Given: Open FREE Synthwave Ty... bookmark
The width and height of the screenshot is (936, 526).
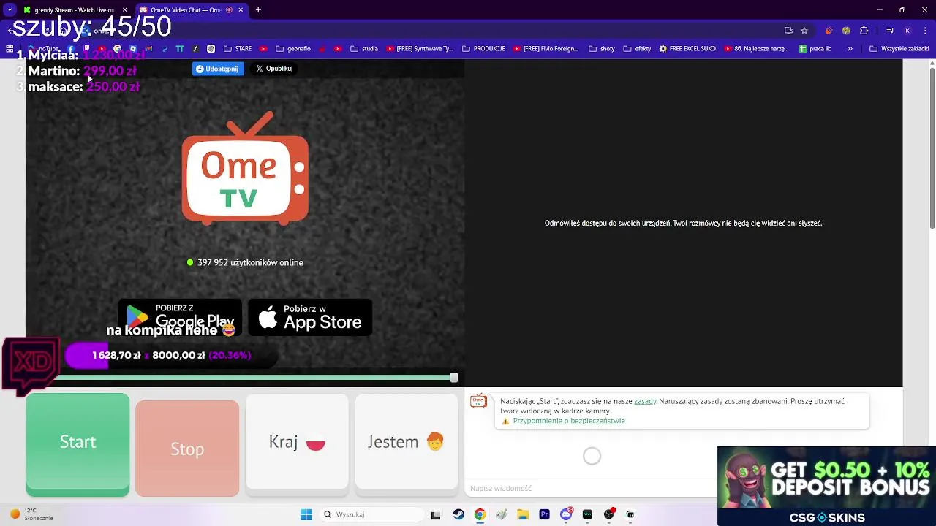Looking at the screenshot, I should click(419, 49).
